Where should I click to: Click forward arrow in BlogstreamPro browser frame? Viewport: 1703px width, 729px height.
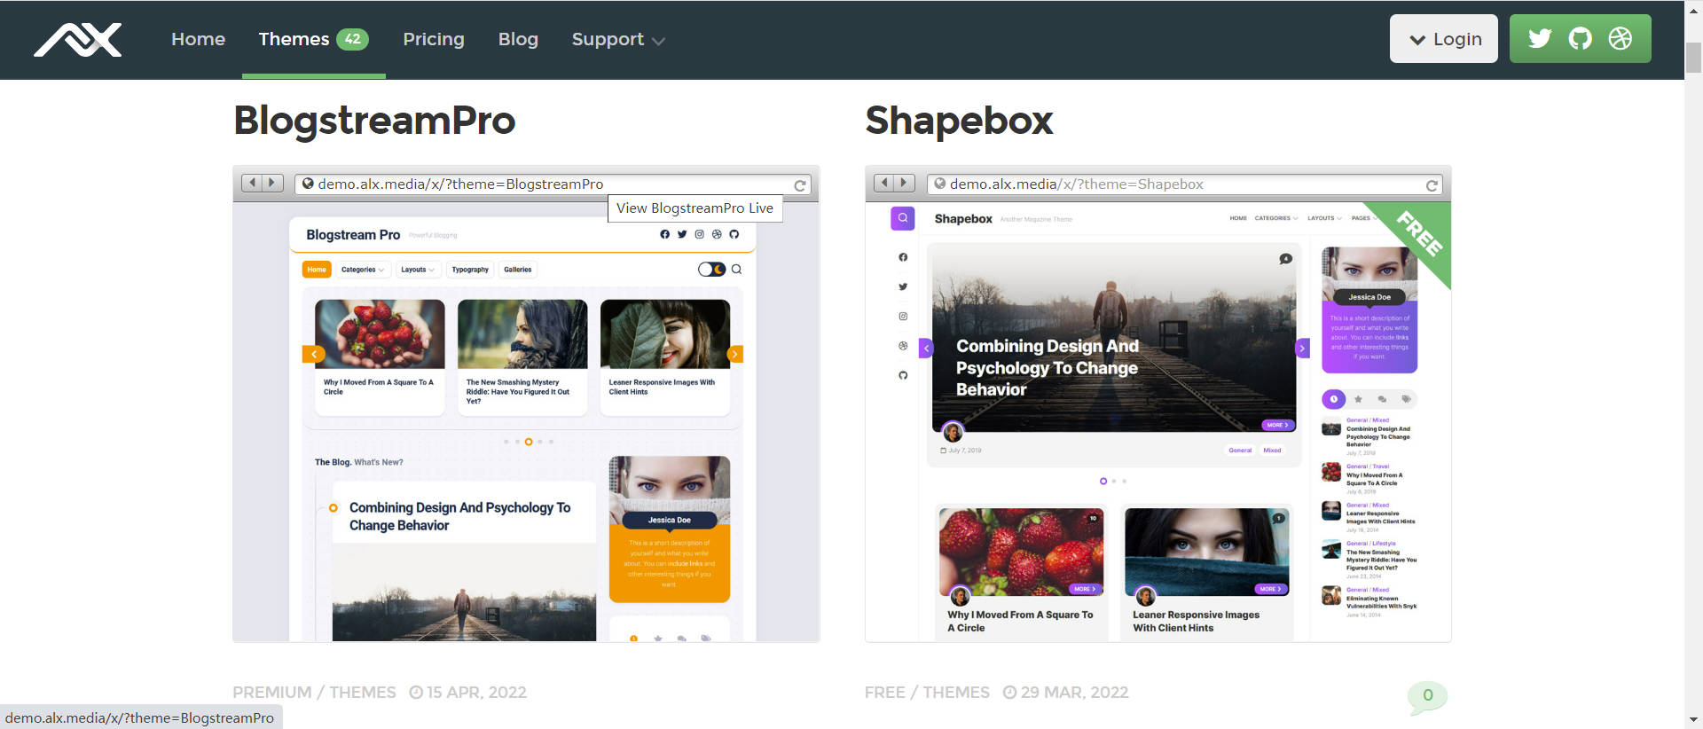point(272,183)
